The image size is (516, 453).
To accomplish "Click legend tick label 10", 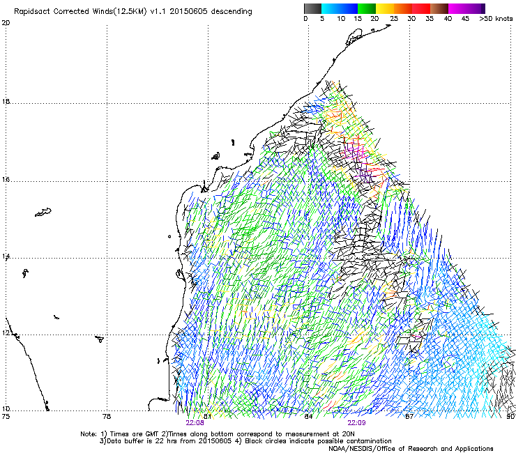I will point(341,19).
